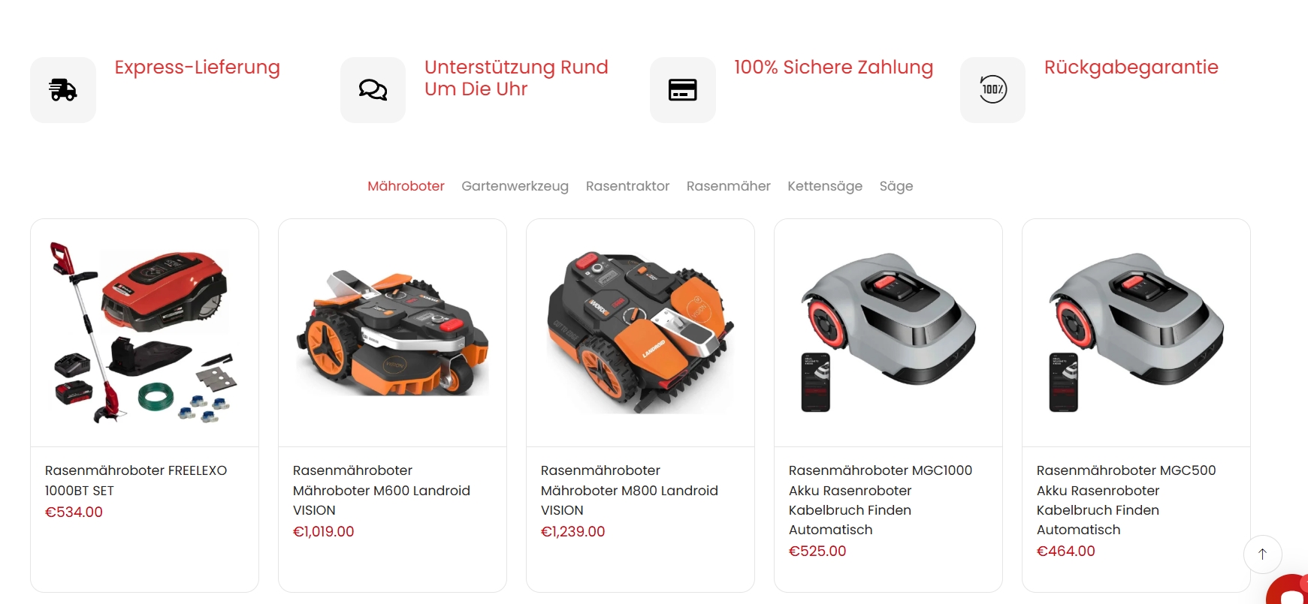Image resolution: width=1308 pixels, height=604 pixels.
Task: Select the Mähroboter tab
Action: point(406,186)
